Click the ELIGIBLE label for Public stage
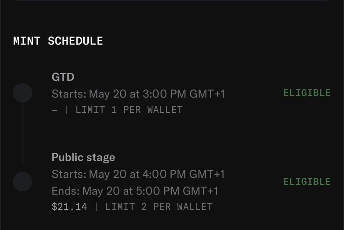344x230 pixels. [307, 182]
